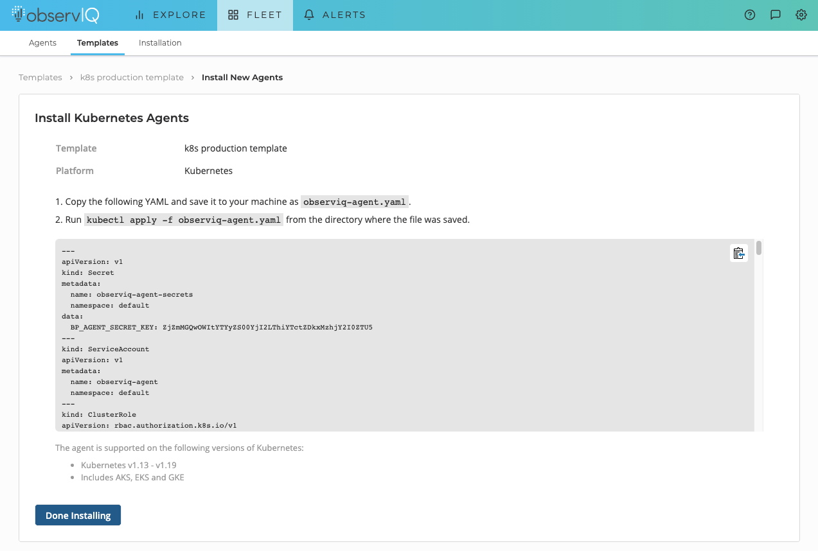Image resolution: width=818 pixels, height=551 pixels.
Task: Click the 'kubectl apply -f observiq-agent.yaml' command text
Action: (x=184, y=220)
